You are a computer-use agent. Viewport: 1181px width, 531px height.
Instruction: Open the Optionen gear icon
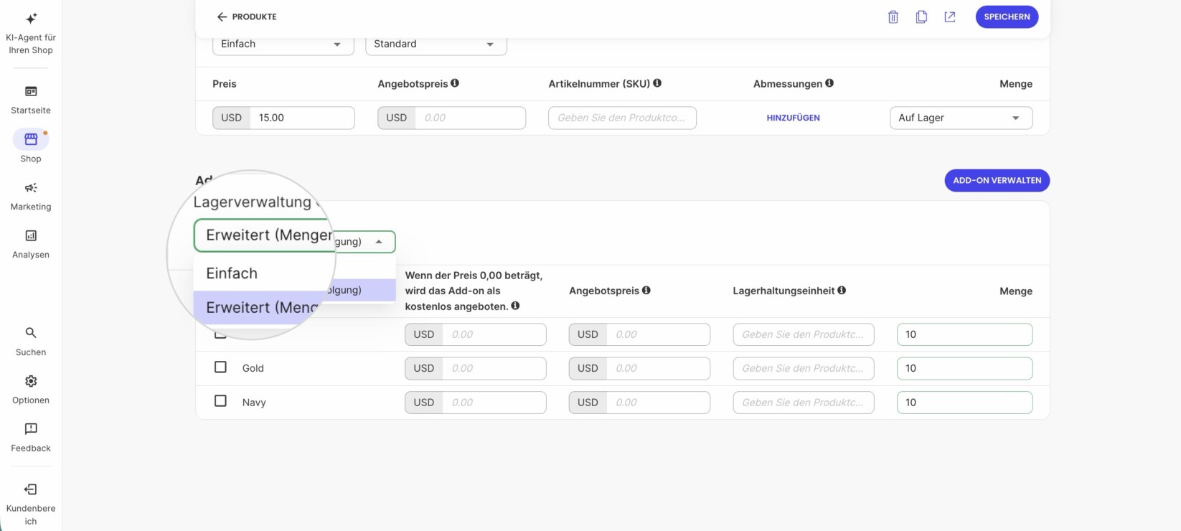[31, 381]
